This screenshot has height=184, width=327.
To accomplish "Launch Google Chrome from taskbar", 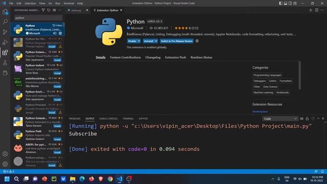I will tap(110, 179).
